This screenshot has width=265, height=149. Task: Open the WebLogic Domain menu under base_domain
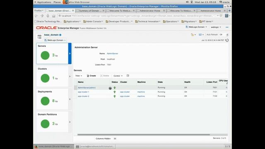coord(55,40)
